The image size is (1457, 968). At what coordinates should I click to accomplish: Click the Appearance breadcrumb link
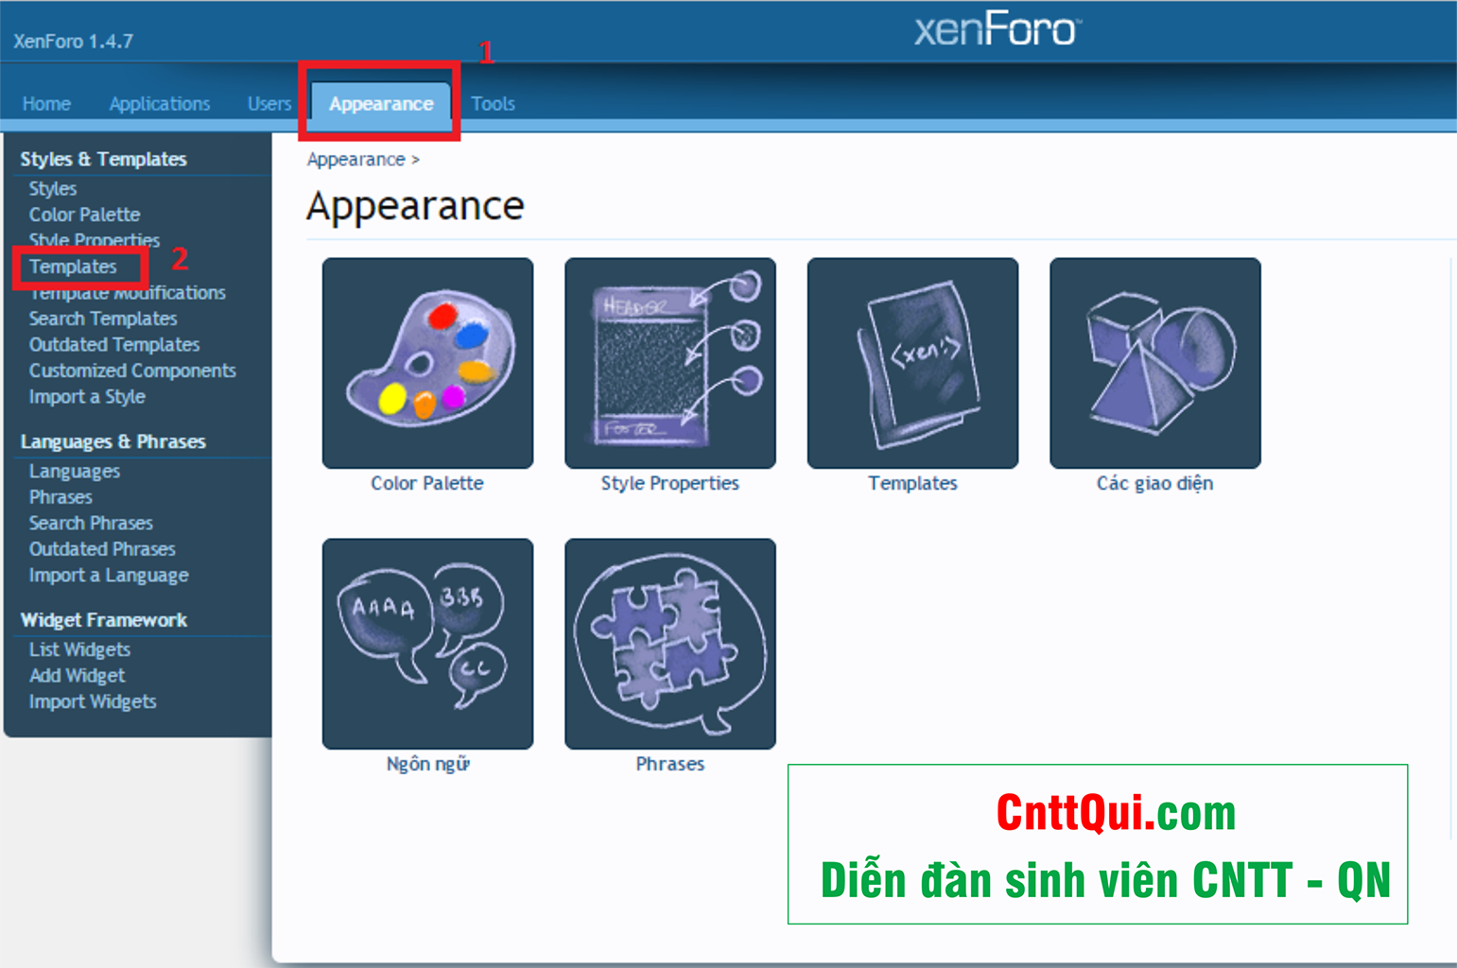tap(356, 160)
